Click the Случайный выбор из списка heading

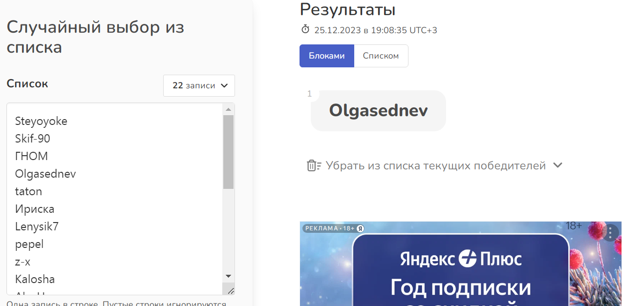(x=95, y=37)
